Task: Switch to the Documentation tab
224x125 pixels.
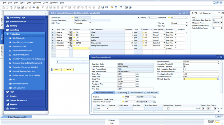Action: coord(137,93)
